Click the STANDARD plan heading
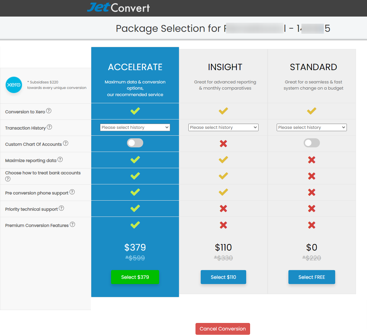 (313, 67)
